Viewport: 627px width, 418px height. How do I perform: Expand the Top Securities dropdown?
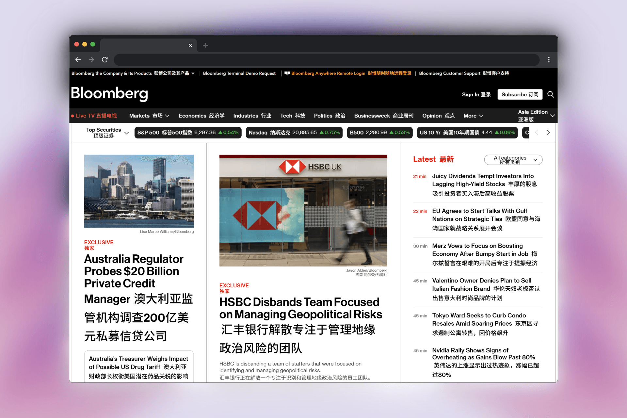[107, 133]
